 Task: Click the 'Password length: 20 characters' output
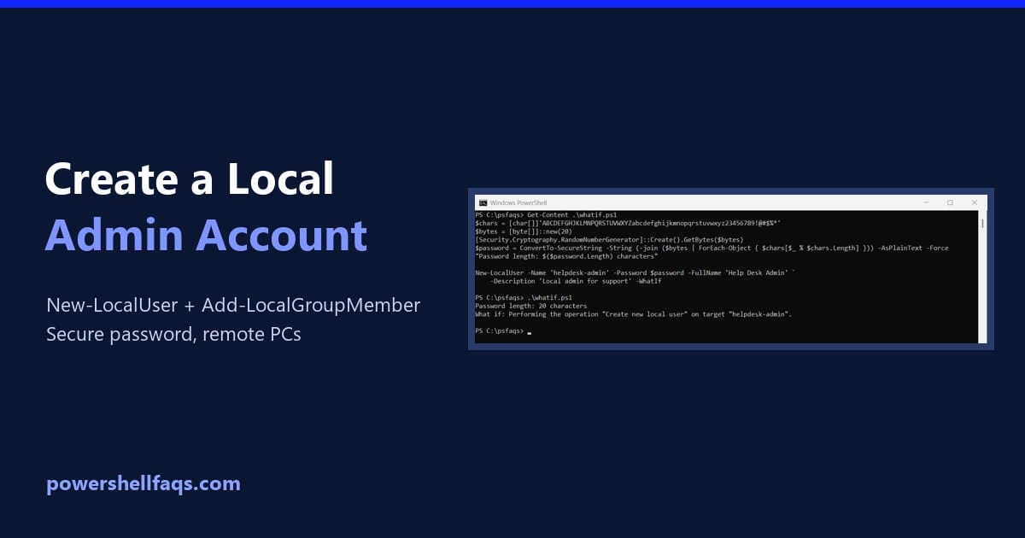531,306
